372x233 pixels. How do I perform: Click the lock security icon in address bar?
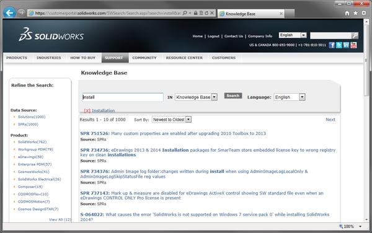(195, 13)
